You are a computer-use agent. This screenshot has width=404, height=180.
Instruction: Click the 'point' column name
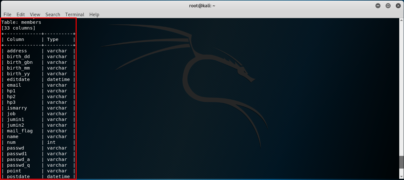pyautogui.click(x=14, y=171)
